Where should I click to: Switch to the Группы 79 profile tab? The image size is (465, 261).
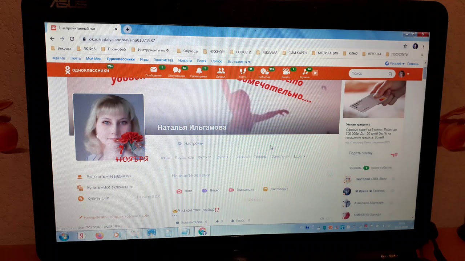[x=224, y=157]
